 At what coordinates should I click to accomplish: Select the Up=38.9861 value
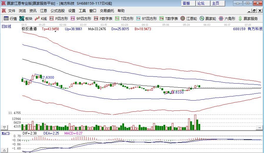[73, 29]
